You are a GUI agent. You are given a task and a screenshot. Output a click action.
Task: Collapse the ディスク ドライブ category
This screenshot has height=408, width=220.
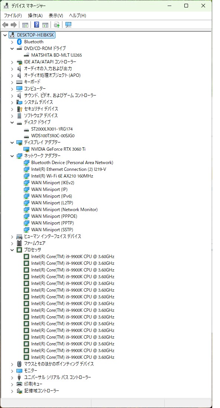tap(12, 122)
